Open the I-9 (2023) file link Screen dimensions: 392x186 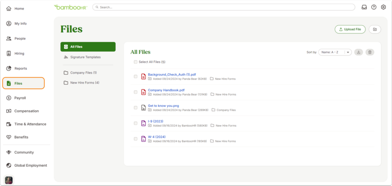pyautogui.click(x=155, y=121)
